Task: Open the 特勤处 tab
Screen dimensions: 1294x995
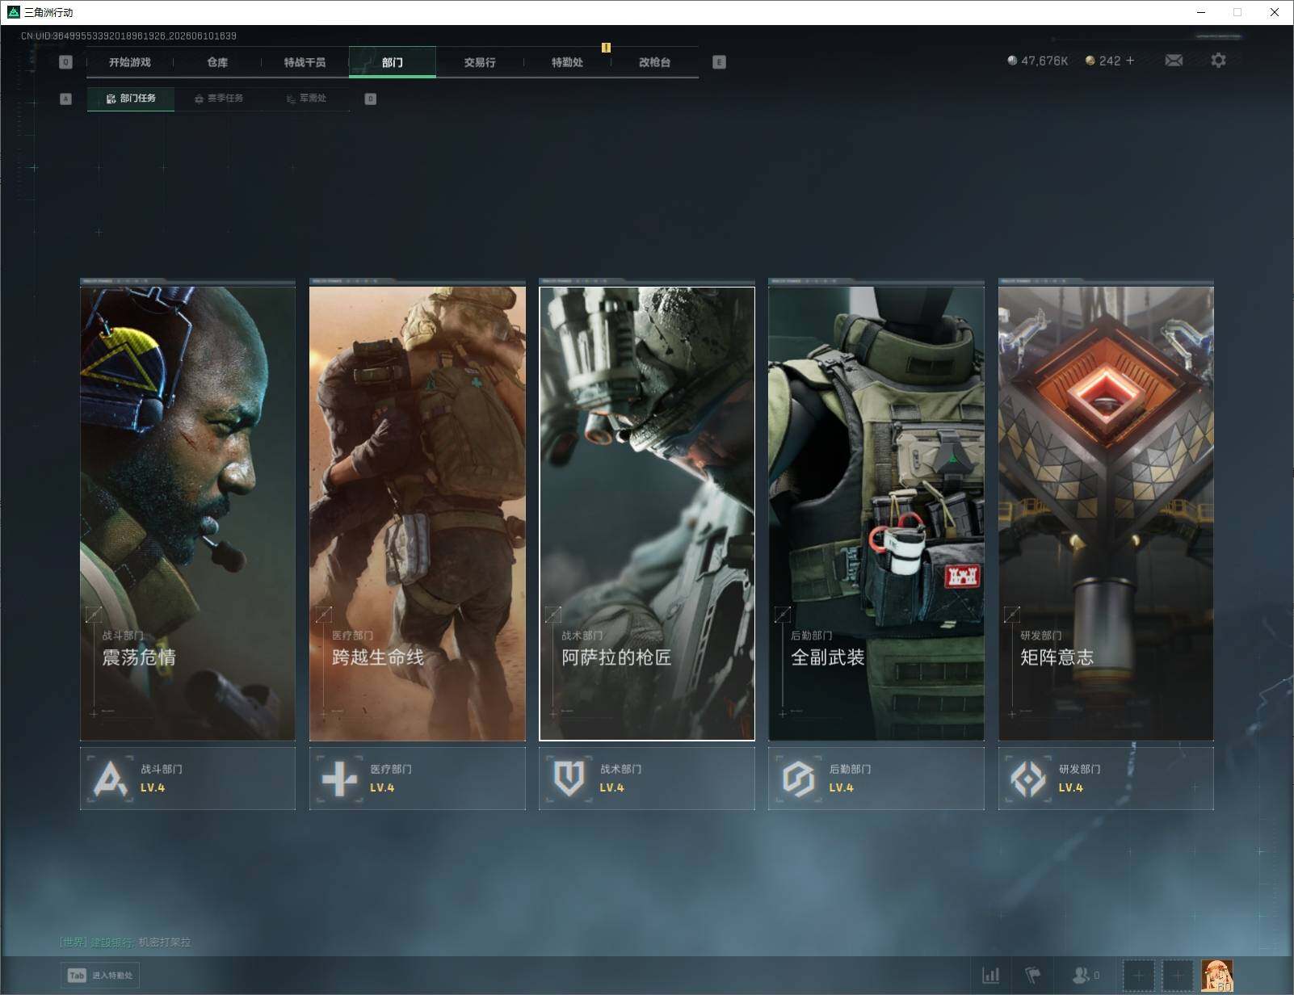Action: pyautogui.click(x=567, y=62)
